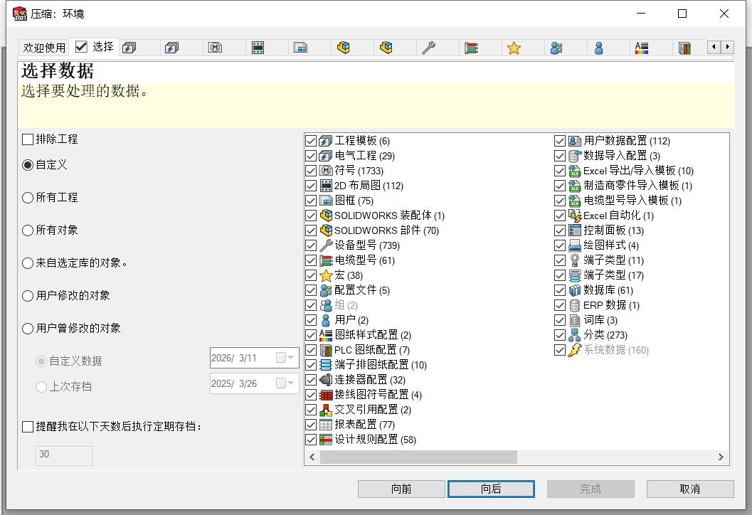Uncheck the 电气工程 (29) checkbox
This screenshot has height=515, width=752.
point(311,156)
